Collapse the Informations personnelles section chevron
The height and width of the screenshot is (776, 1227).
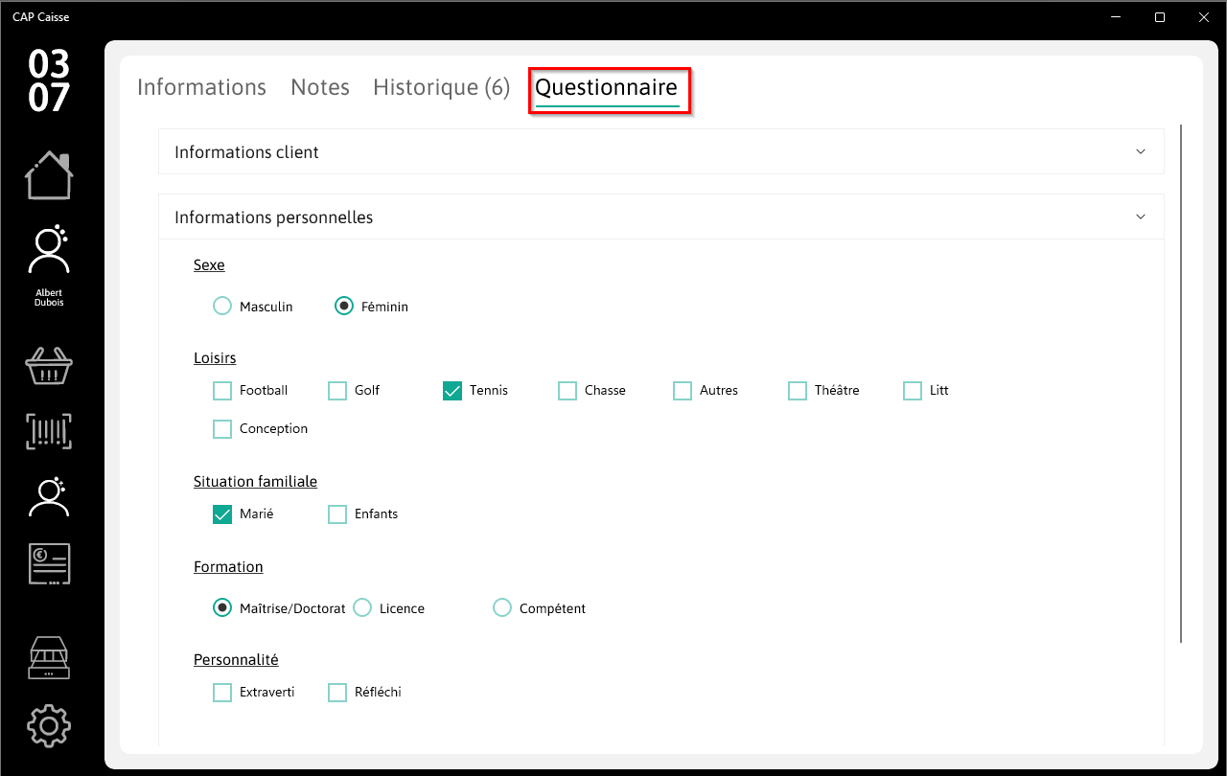1141,217
